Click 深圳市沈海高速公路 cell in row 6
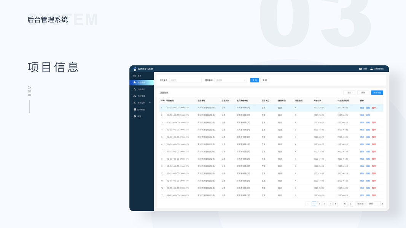 click(x=206, y=144)
